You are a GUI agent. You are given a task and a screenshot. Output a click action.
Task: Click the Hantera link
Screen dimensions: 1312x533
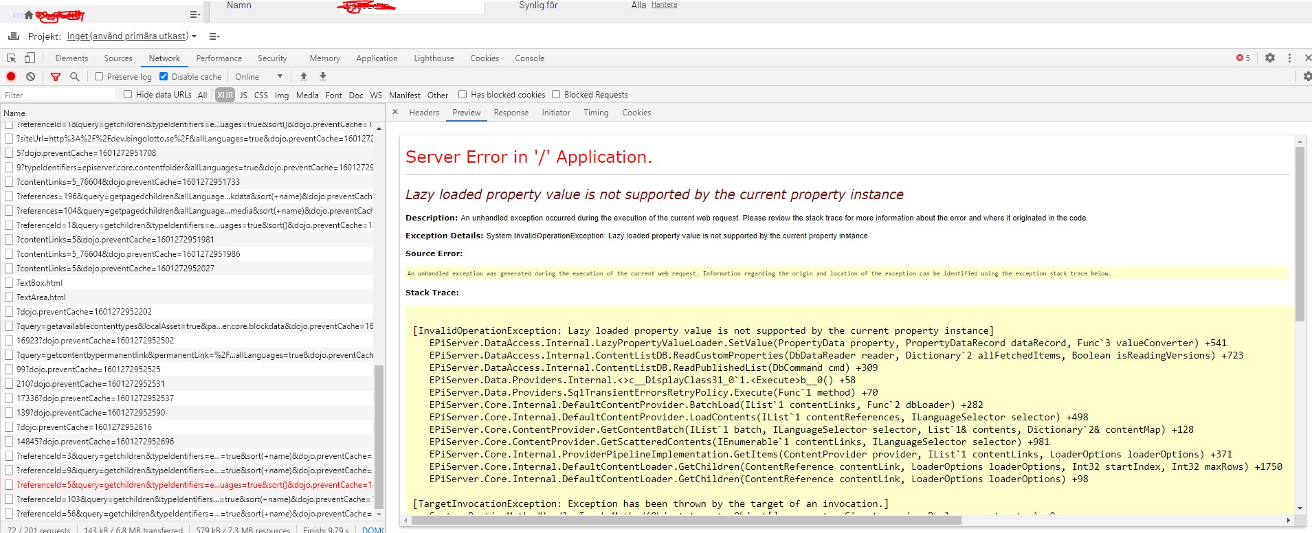click(x=664, y=5)
